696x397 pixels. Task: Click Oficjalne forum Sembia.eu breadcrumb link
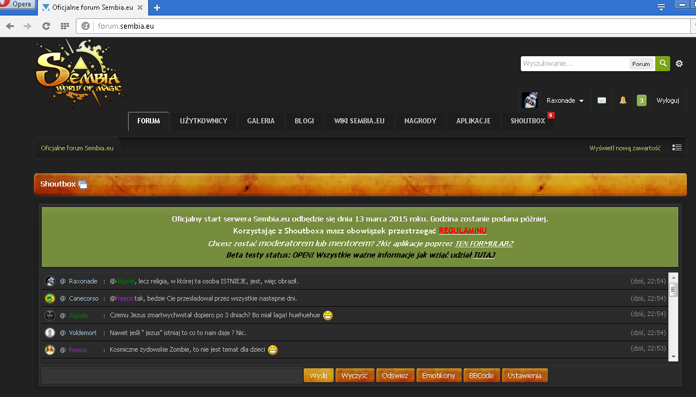77,148
